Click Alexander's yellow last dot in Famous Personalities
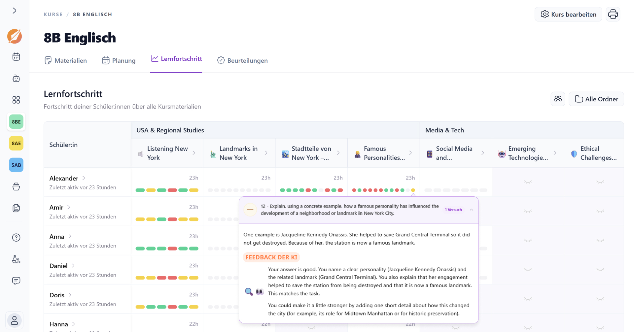The height and width of the screenshot is (332, 634). click(x=413, y=190)
